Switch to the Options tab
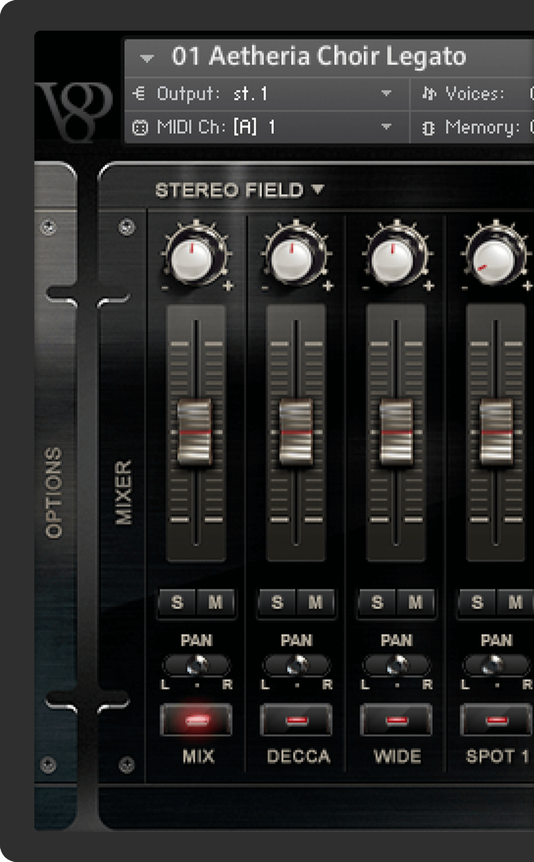Image resolution: width=534 pixels, height=862 pixels. (x=54, y=492)
